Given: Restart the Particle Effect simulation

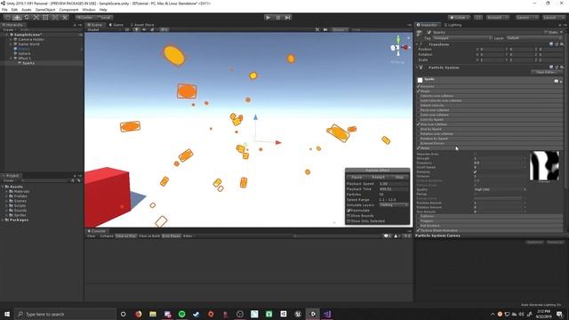Looking at the screenshot, I should pos(378,177).
